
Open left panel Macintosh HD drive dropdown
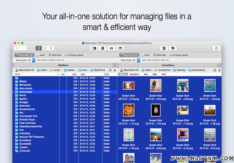tap(25, 60)
